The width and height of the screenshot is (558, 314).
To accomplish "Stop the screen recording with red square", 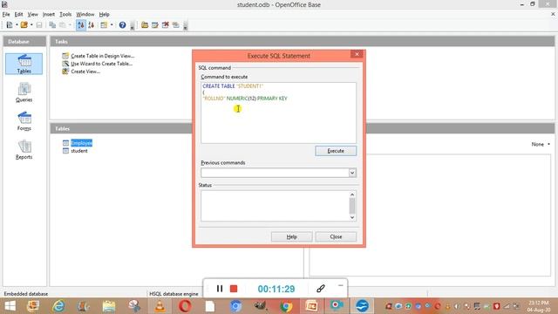I will pyautogui.click(x=234, y=289).
